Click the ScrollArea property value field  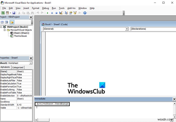pyautogui.click(x=24, y=102)
